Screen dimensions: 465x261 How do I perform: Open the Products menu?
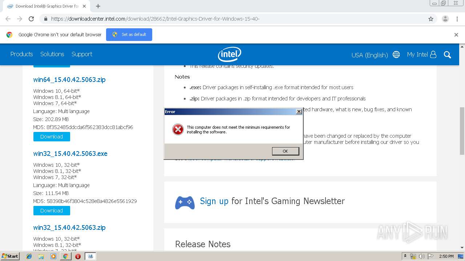pos(21,54)
